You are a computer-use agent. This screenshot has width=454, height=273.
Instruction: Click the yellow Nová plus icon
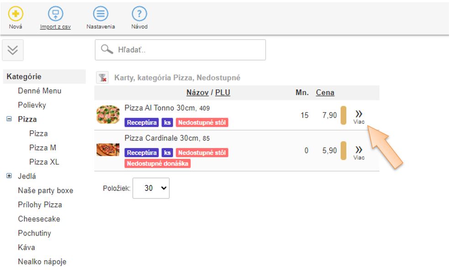coord(16,14)
